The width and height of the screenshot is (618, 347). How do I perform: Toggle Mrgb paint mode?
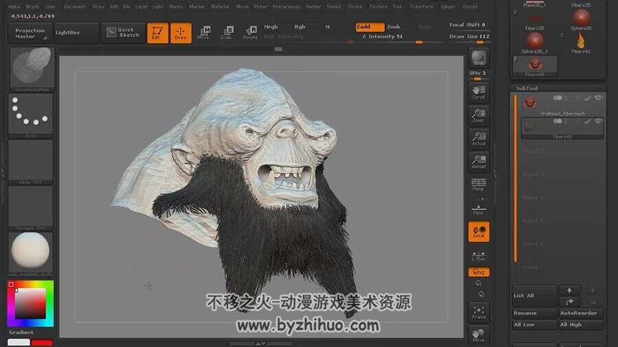click(x=271, y=27)
